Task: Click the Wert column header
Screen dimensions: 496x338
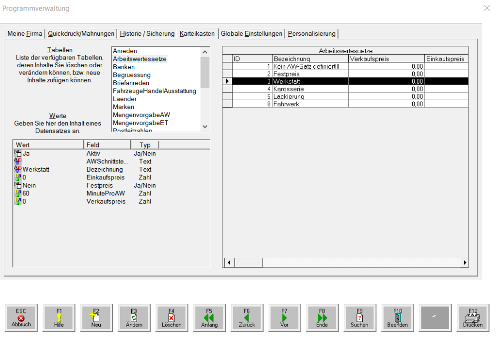Action: coord(48,145)
